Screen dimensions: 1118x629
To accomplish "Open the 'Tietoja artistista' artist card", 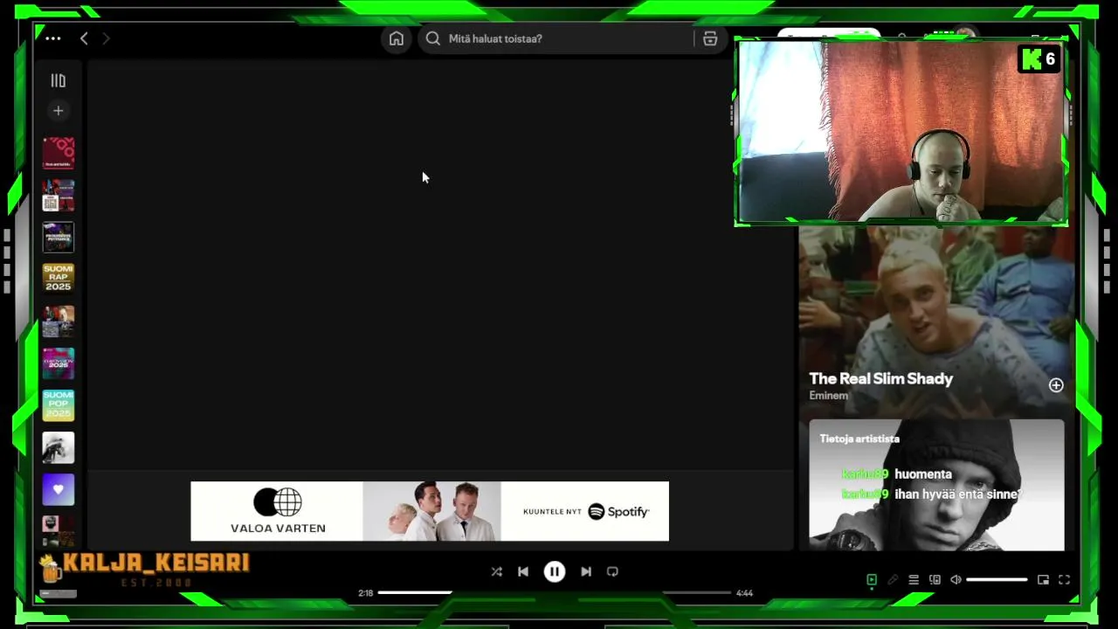I will coord(936,485).
